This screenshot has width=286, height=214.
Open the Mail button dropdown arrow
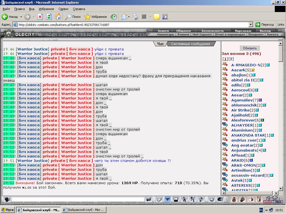point(129,17)
